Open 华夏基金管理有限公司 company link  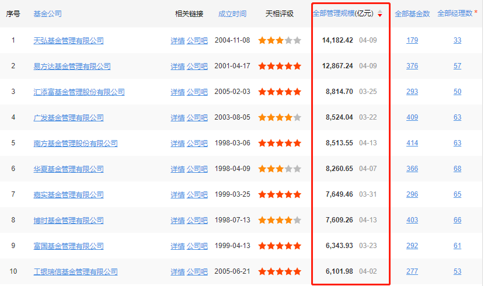(x=68, y=169)
